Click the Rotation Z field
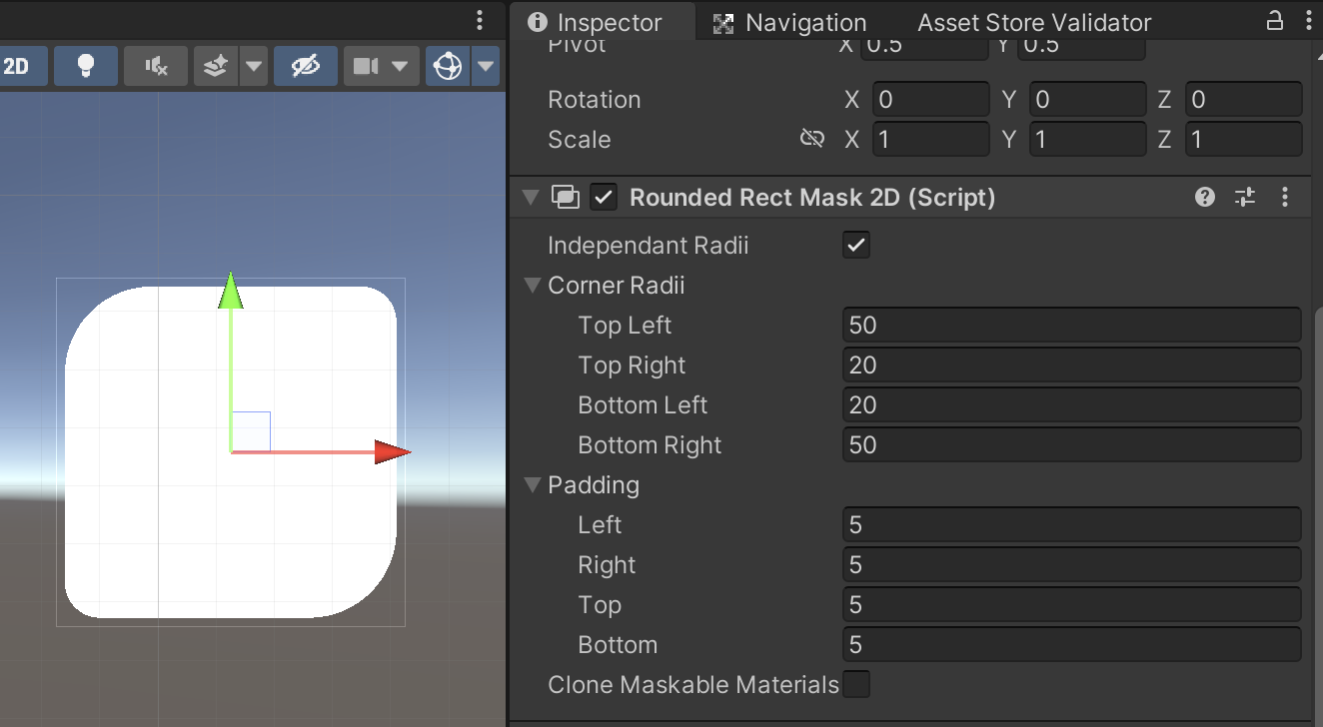This screenshot has height=727, width=1323. pyautogui.click(x=1244, y=100)
